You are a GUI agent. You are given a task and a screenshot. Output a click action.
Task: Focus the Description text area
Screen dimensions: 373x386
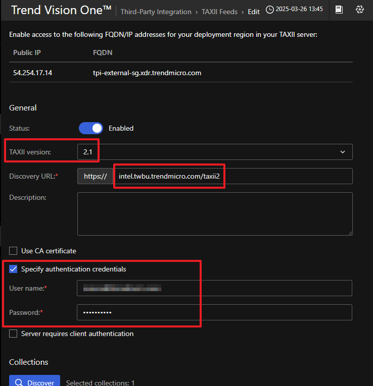point(215,213)
